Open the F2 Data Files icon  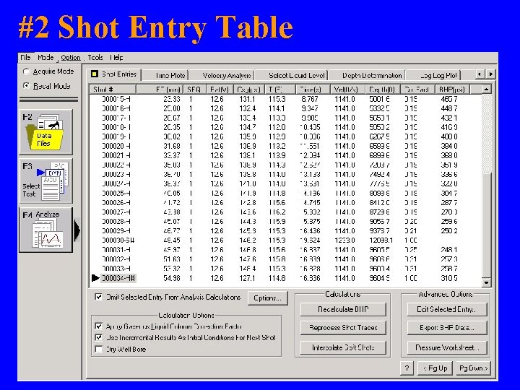pyautogui.click(x=45, y=132)
